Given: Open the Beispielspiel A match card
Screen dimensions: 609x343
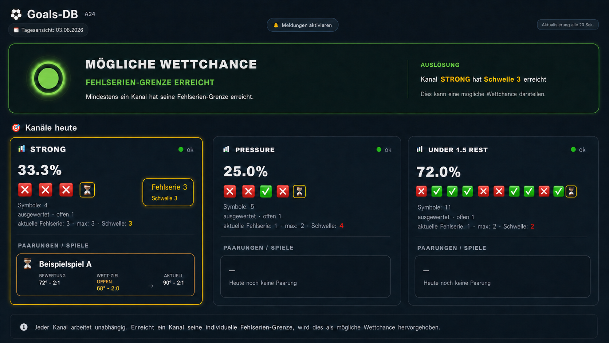Looking at the screenshot, I should point(106,275).
